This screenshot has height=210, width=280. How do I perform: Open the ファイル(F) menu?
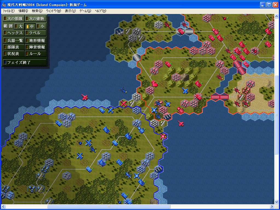(x=8, y=11)
